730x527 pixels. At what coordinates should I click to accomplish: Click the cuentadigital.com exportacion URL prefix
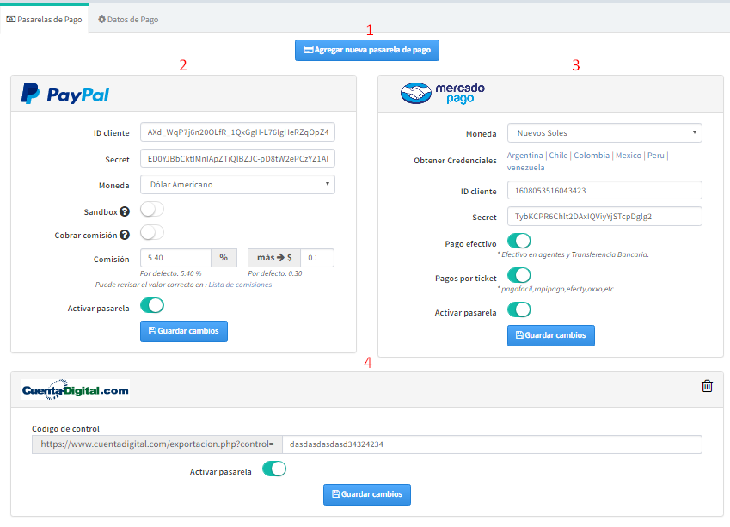(x=156, y=444)
